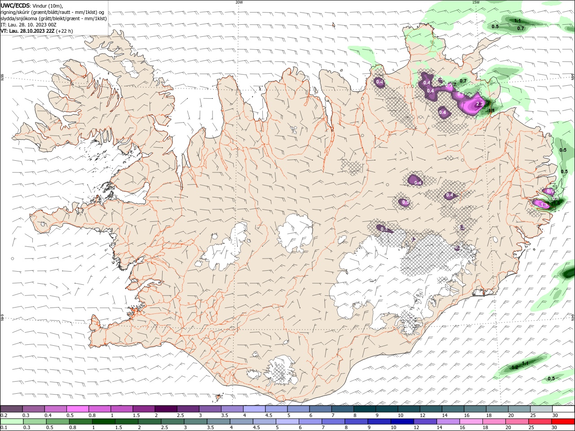Select the bright pink 0.5 swatch, snow scale
The image size is (575, 431).
(77, 409)
